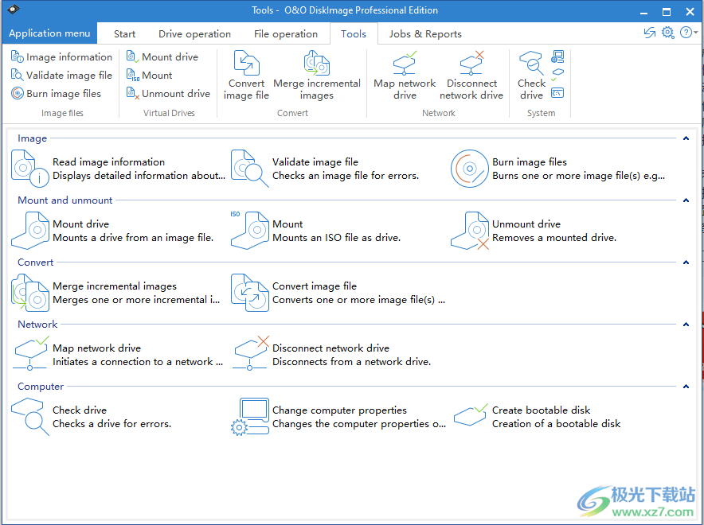This screenshot has width=704, height=525.
Task: Click the Image information icon
Action: click(16, 56)
